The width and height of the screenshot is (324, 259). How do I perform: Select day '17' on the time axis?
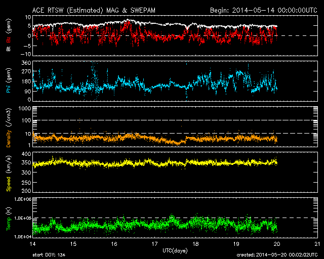[154, 244]
